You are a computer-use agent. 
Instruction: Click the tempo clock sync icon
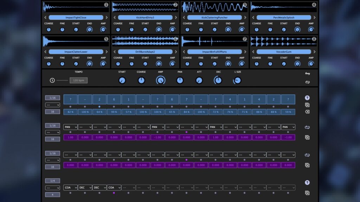tap(52, 80)
